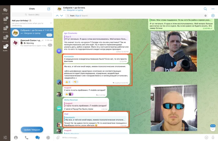Open the 3 replies link on Konstantin's message

(x=114, y=83)
